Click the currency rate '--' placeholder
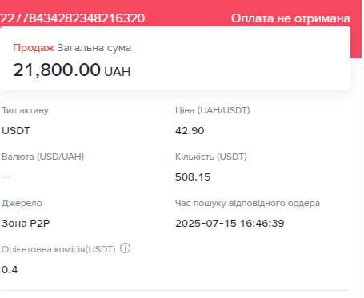This screenshot has height=298, width=364. click(6, 177)
